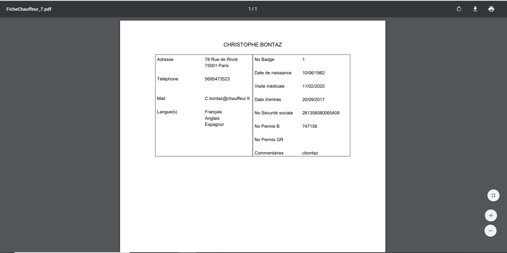The height and width of the screenshot is (253, 507).
Task: Select the email C.bontaz@chauffeur.fr
Action: coord(227,98)
